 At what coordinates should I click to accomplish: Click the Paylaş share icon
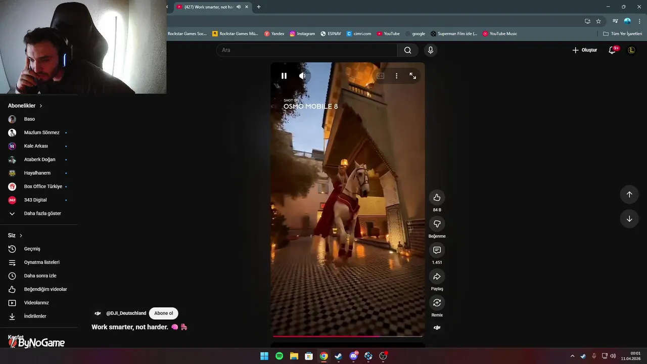click(x=437, y=277)
